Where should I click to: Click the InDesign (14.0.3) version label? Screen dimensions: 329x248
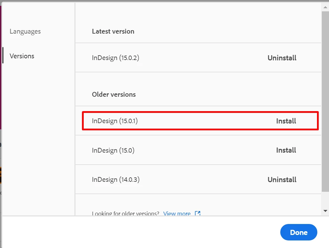tap(116, 180)
